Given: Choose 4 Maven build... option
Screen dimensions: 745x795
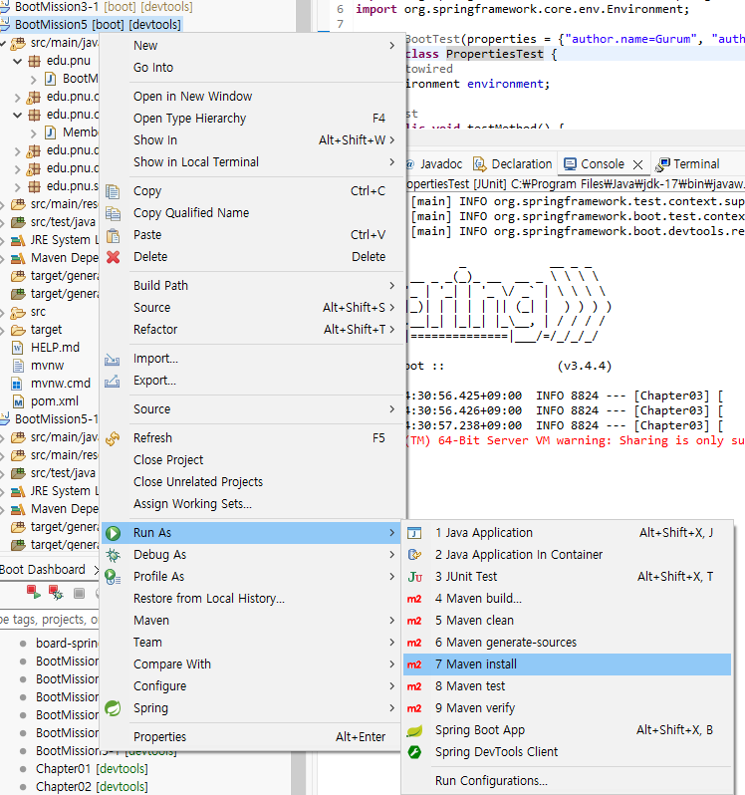Looking at the screenshot, I should click(567, 599).
